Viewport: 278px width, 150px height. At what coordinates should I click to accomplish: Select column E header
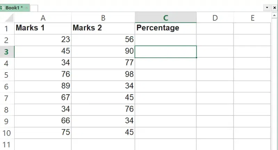[252, 18]
